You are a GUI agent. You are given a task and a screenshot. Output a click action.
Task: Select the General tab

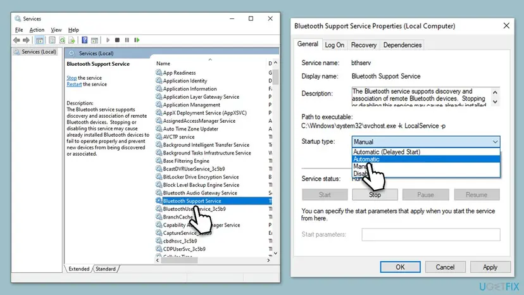coord(308,44)
